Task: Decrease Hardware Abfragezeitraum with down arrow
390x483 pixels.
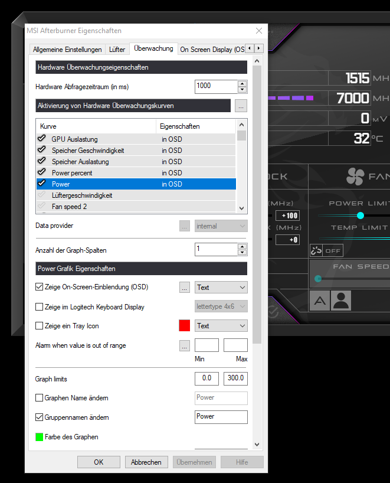Action: coord(242,90)
